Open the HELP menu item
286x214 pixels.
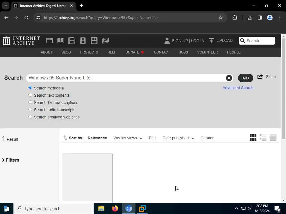coord(112,52)
